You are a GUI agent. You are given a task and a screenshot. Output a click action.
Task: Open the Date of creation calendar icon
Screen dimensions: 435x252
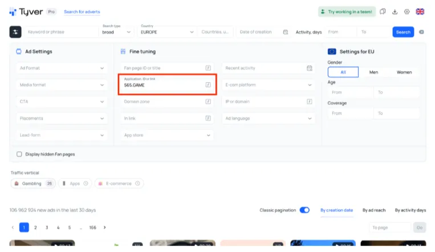pyautogui.click(x=286, y=32)
